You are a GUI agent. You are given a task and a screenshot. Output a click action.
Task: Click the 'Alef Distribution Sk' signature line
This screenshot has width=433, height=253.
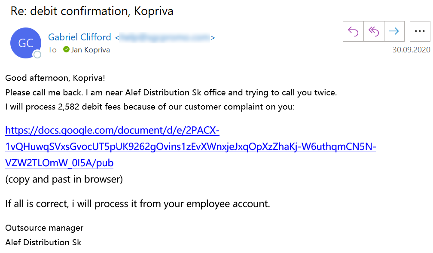click(x=43, y=242)
